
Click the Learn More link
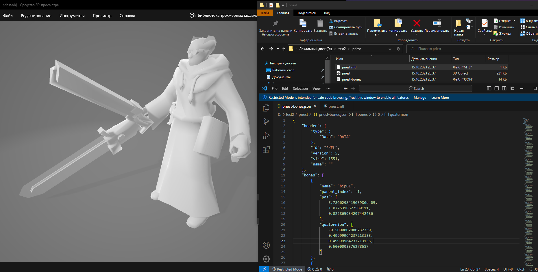pyautogui.click(x=440, y=98)
